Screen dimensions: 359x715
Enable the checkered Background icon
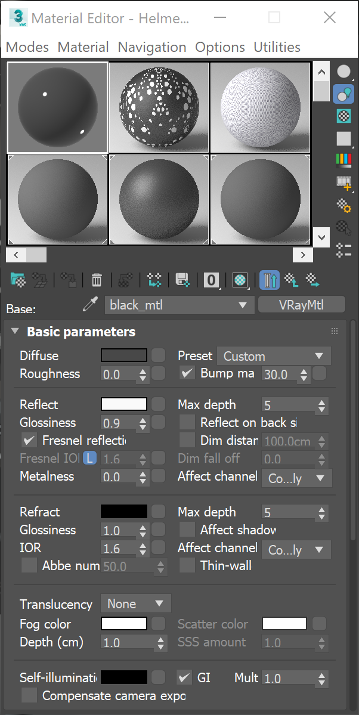[x=344, y=116]
